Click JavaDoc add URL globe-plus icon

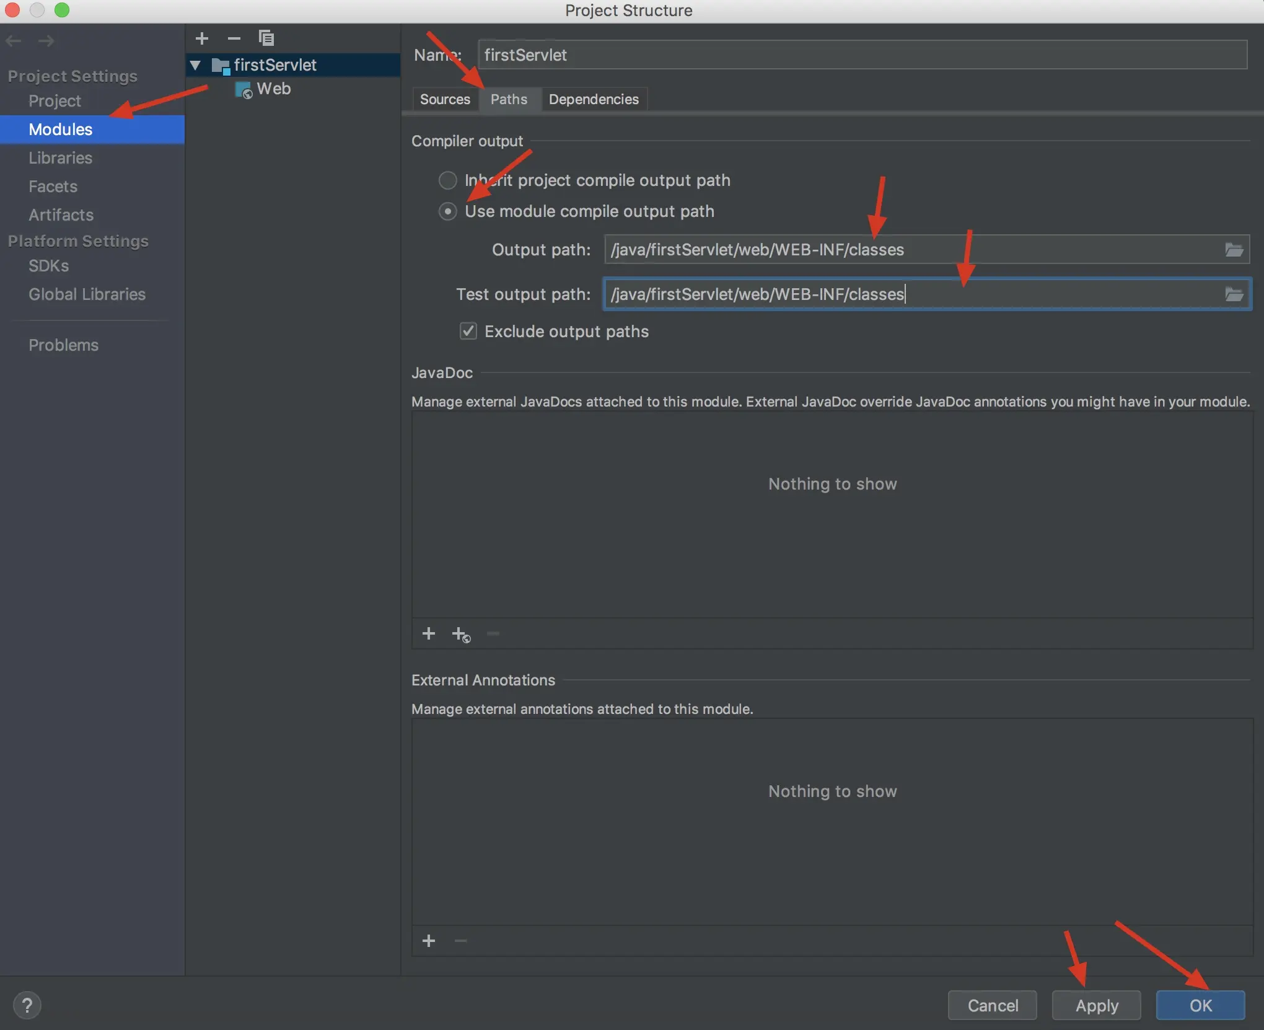(461, 635)
